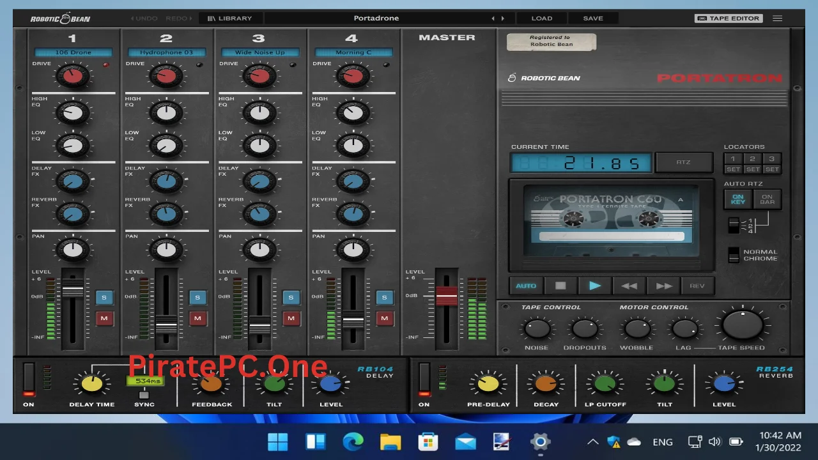Solo channel 1
Viewport: 818px width, 460px height.
104,297
